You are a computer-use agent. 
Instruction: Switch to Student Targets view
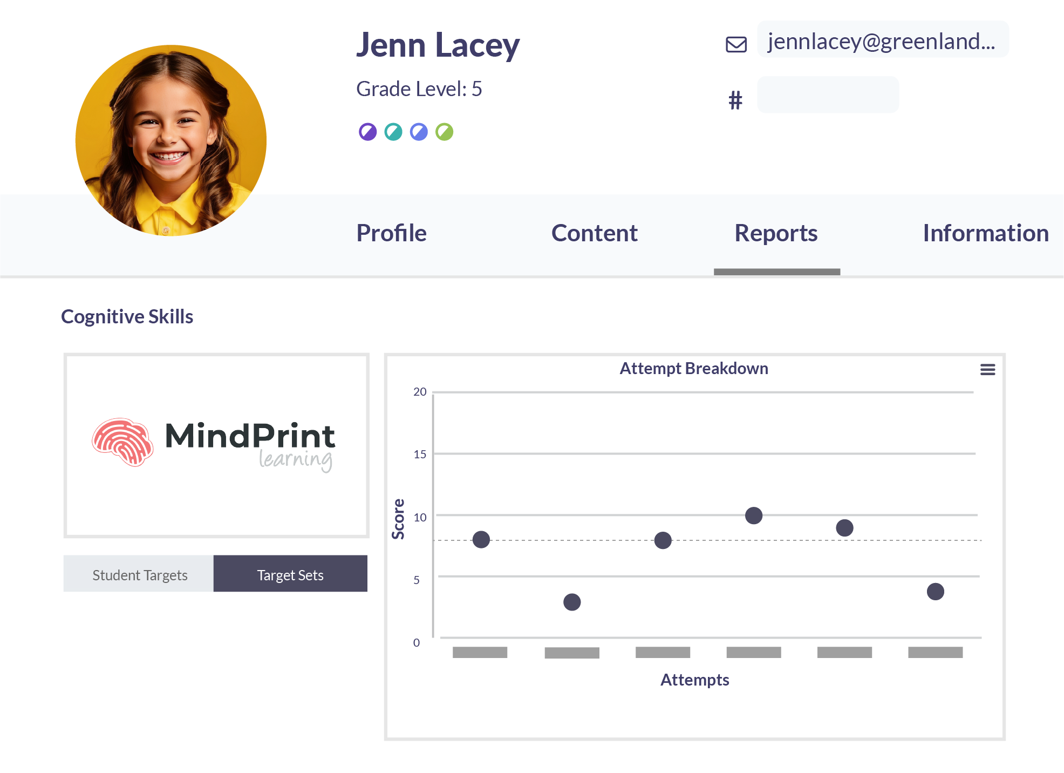[x=139, y=574]
